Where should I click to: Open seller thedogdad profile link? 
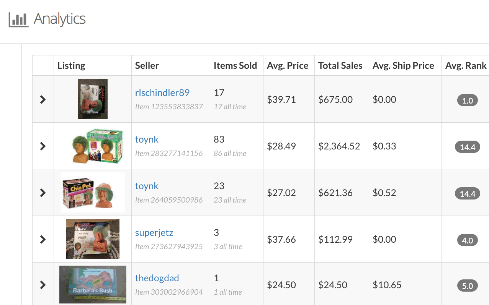(157, 278)
